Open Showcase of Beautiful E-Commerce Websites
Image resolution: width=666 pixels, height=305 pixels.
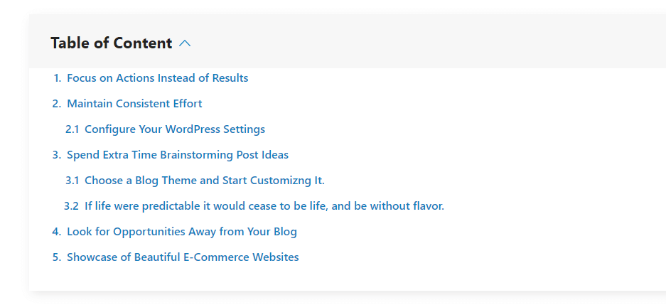click(183, 257)
